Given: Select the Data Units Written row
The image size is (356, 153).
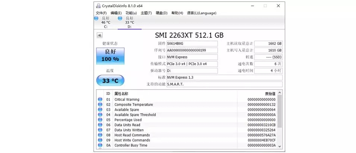Looking at the screenshot, I should 187,130.
